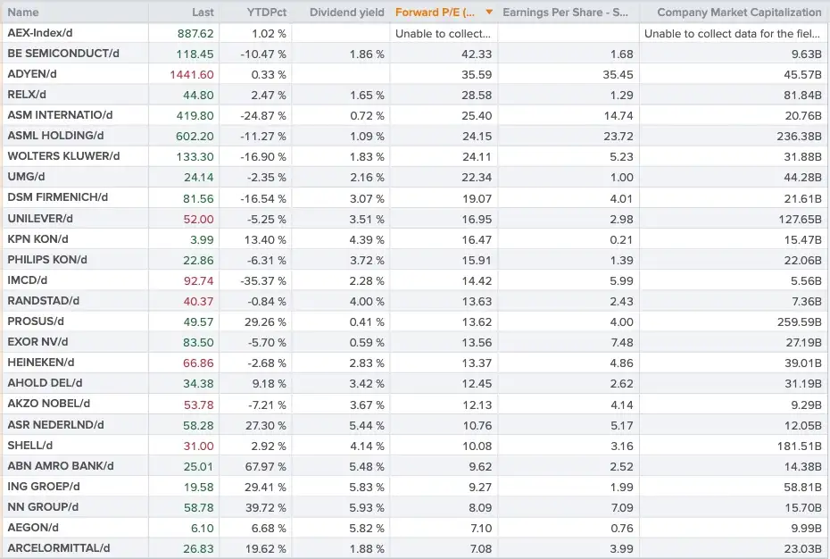The width and height of the screenshot is (830, 559).
Task: Click HEINEKEN last price 66.86
Action: tap(198, 363)
